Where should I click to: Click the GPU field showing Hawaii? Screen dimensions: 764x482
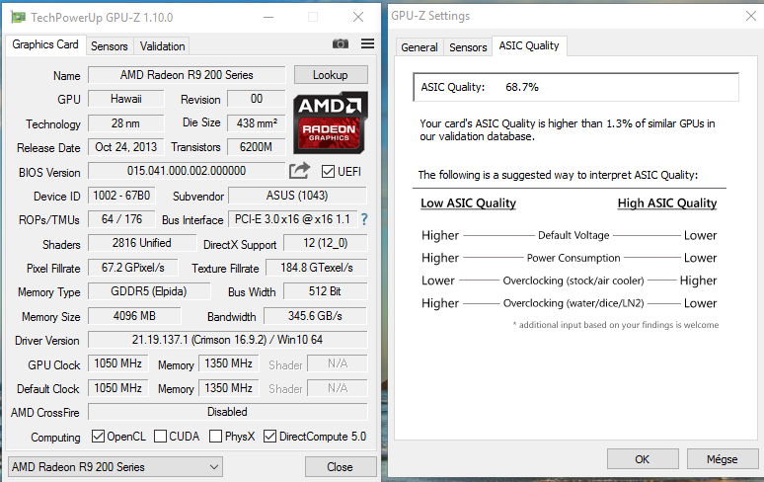126,99
